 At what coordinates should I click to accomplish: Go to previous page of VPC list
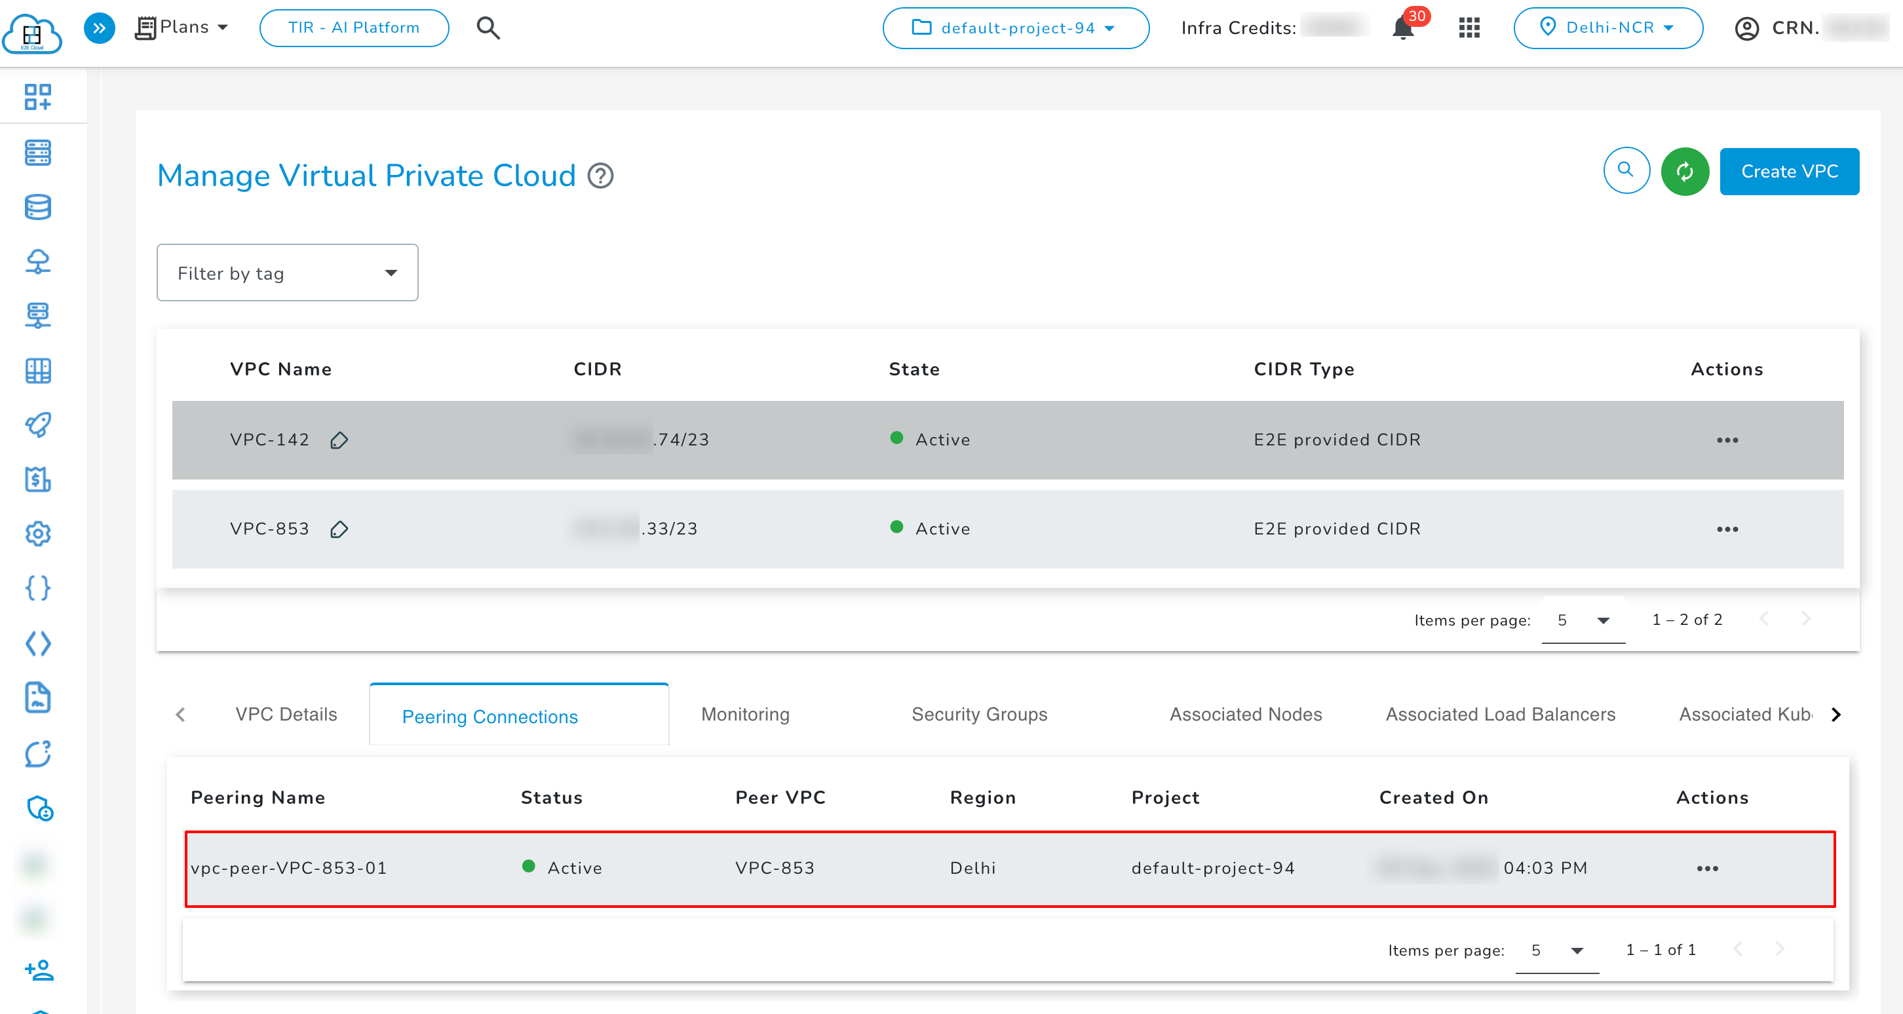point(1764,619)
